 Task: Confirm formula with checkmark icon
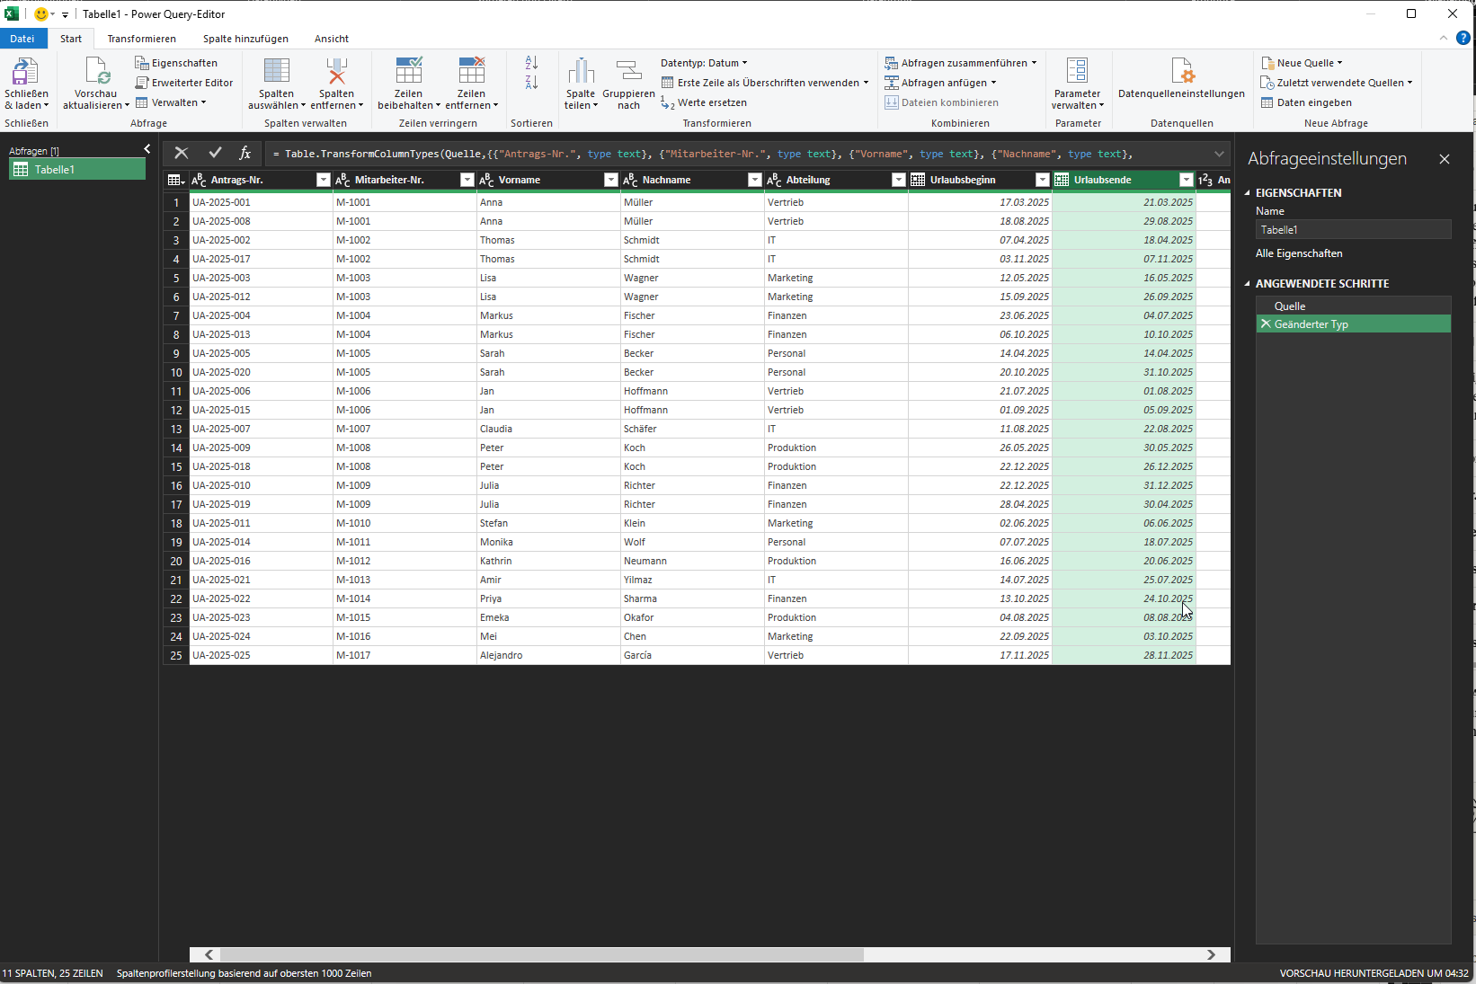215,153
